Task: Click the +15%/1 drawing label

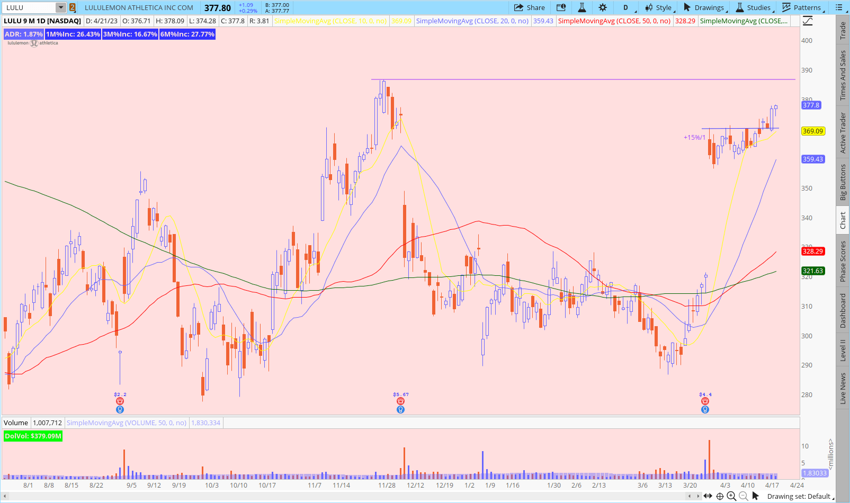Action: [x=694, y=137]
